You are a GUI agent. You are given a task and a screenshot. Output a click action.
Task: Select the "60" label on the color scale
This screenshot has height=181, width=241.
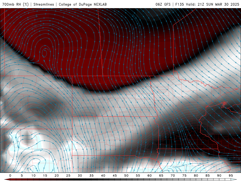point(149,176)
